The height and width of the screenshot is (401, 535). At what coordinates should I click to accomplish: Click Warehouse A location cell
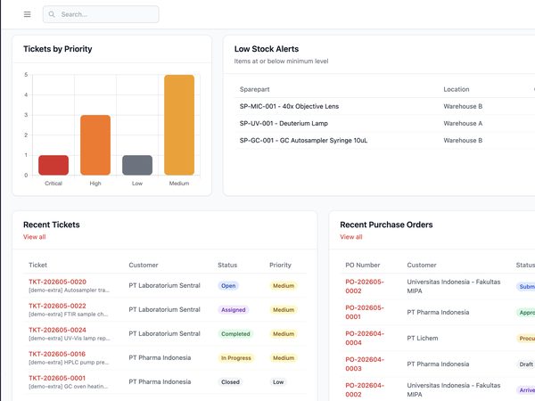463,124
